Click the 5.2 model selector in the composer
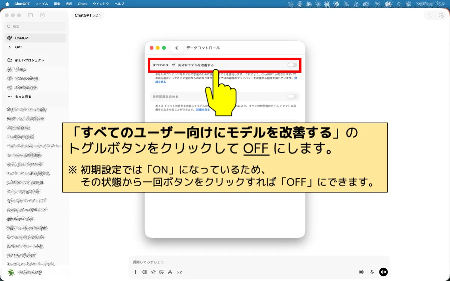Screen dimensions: 450x281 [179, 272]
